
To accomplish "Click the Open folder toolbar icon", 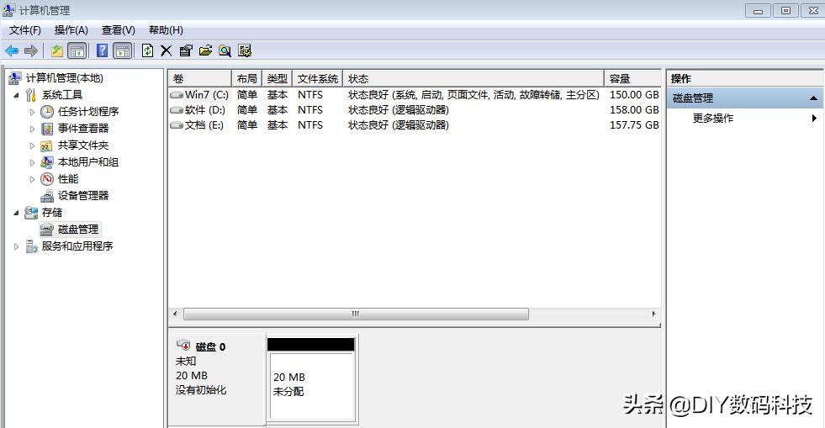I will coord(206,50).
